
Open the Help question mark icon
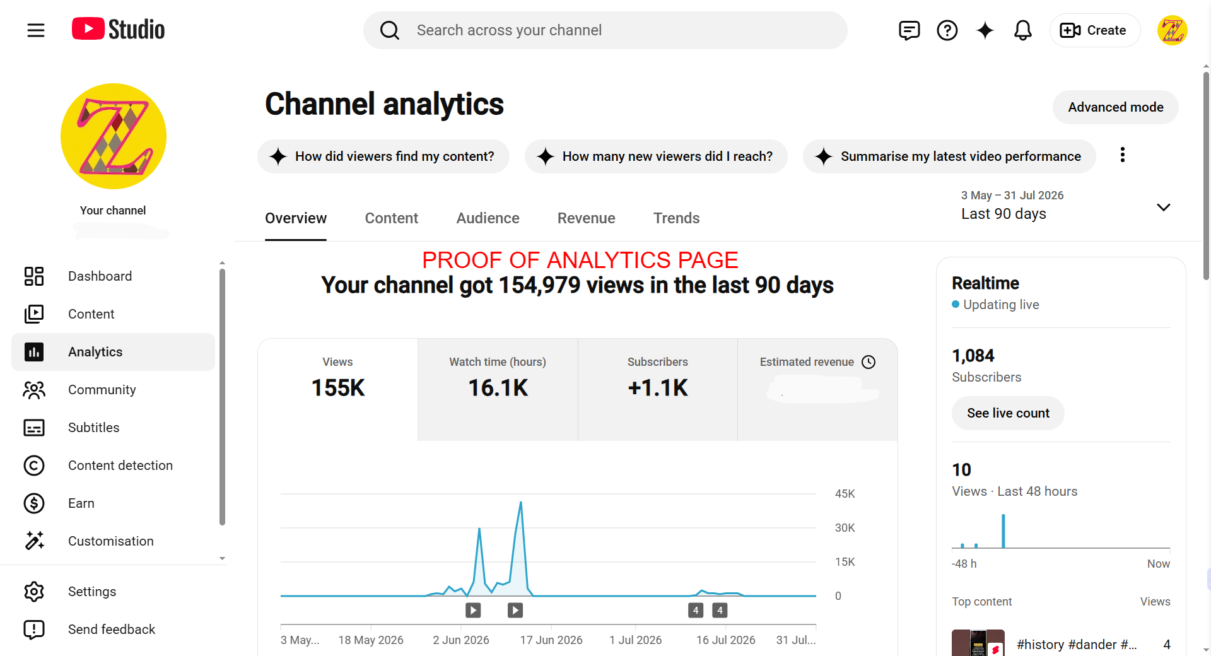(x=947, y=30)
